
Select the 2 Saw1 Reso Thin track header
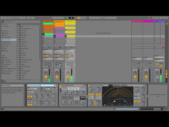point(59,21)
